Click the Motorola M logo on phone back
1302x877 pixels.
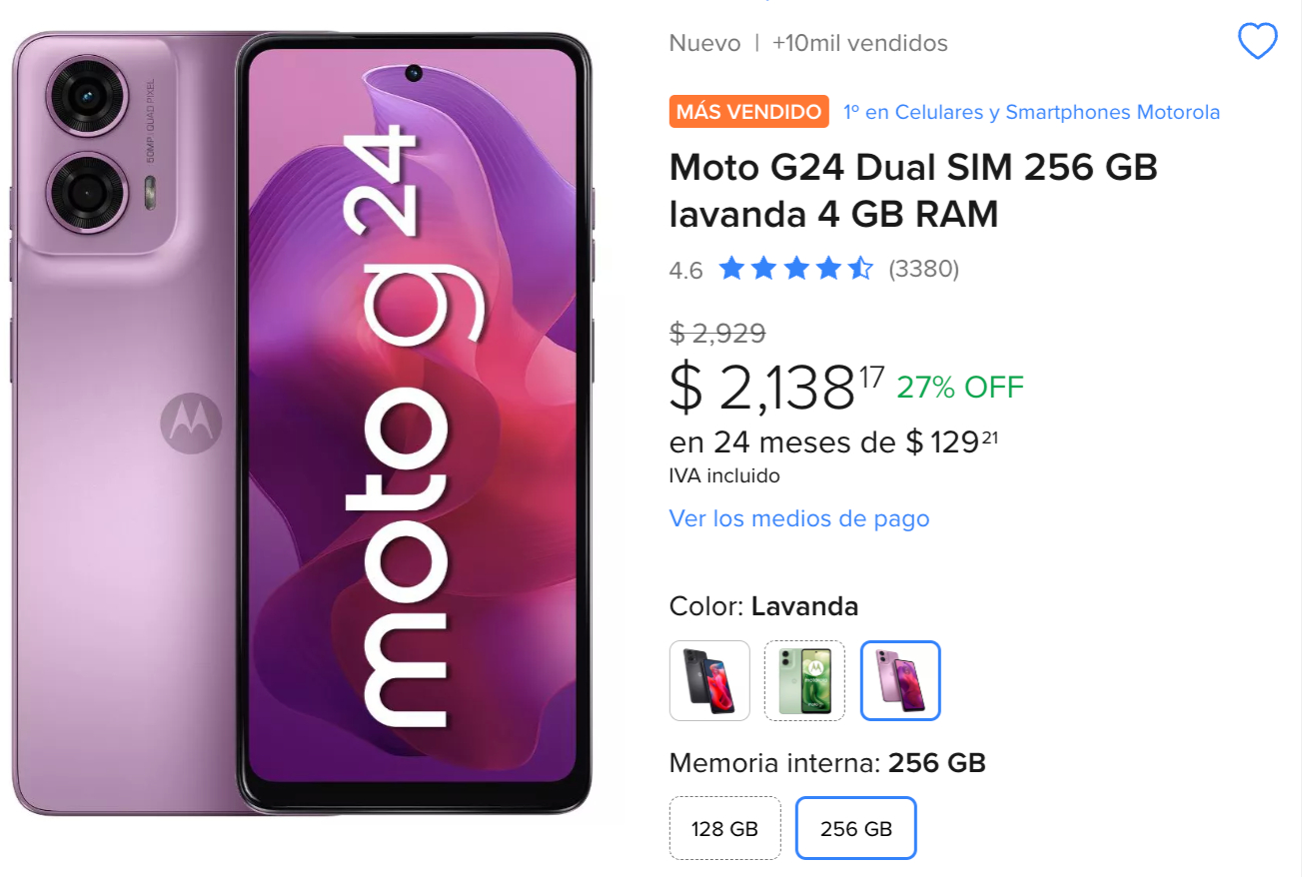point(191,423)
